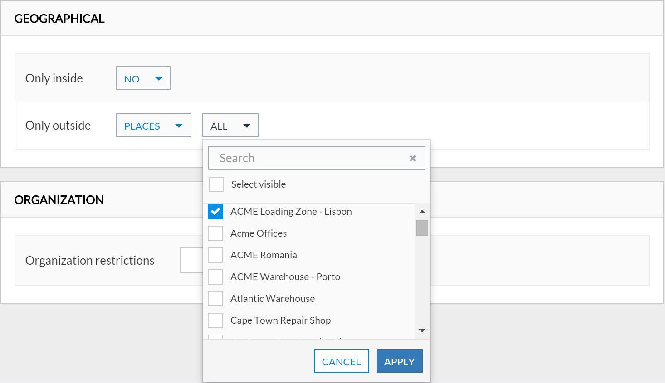Uncheck ACME Loading Zone - Lisbon
665x383 pixels.
click(215, 212)
